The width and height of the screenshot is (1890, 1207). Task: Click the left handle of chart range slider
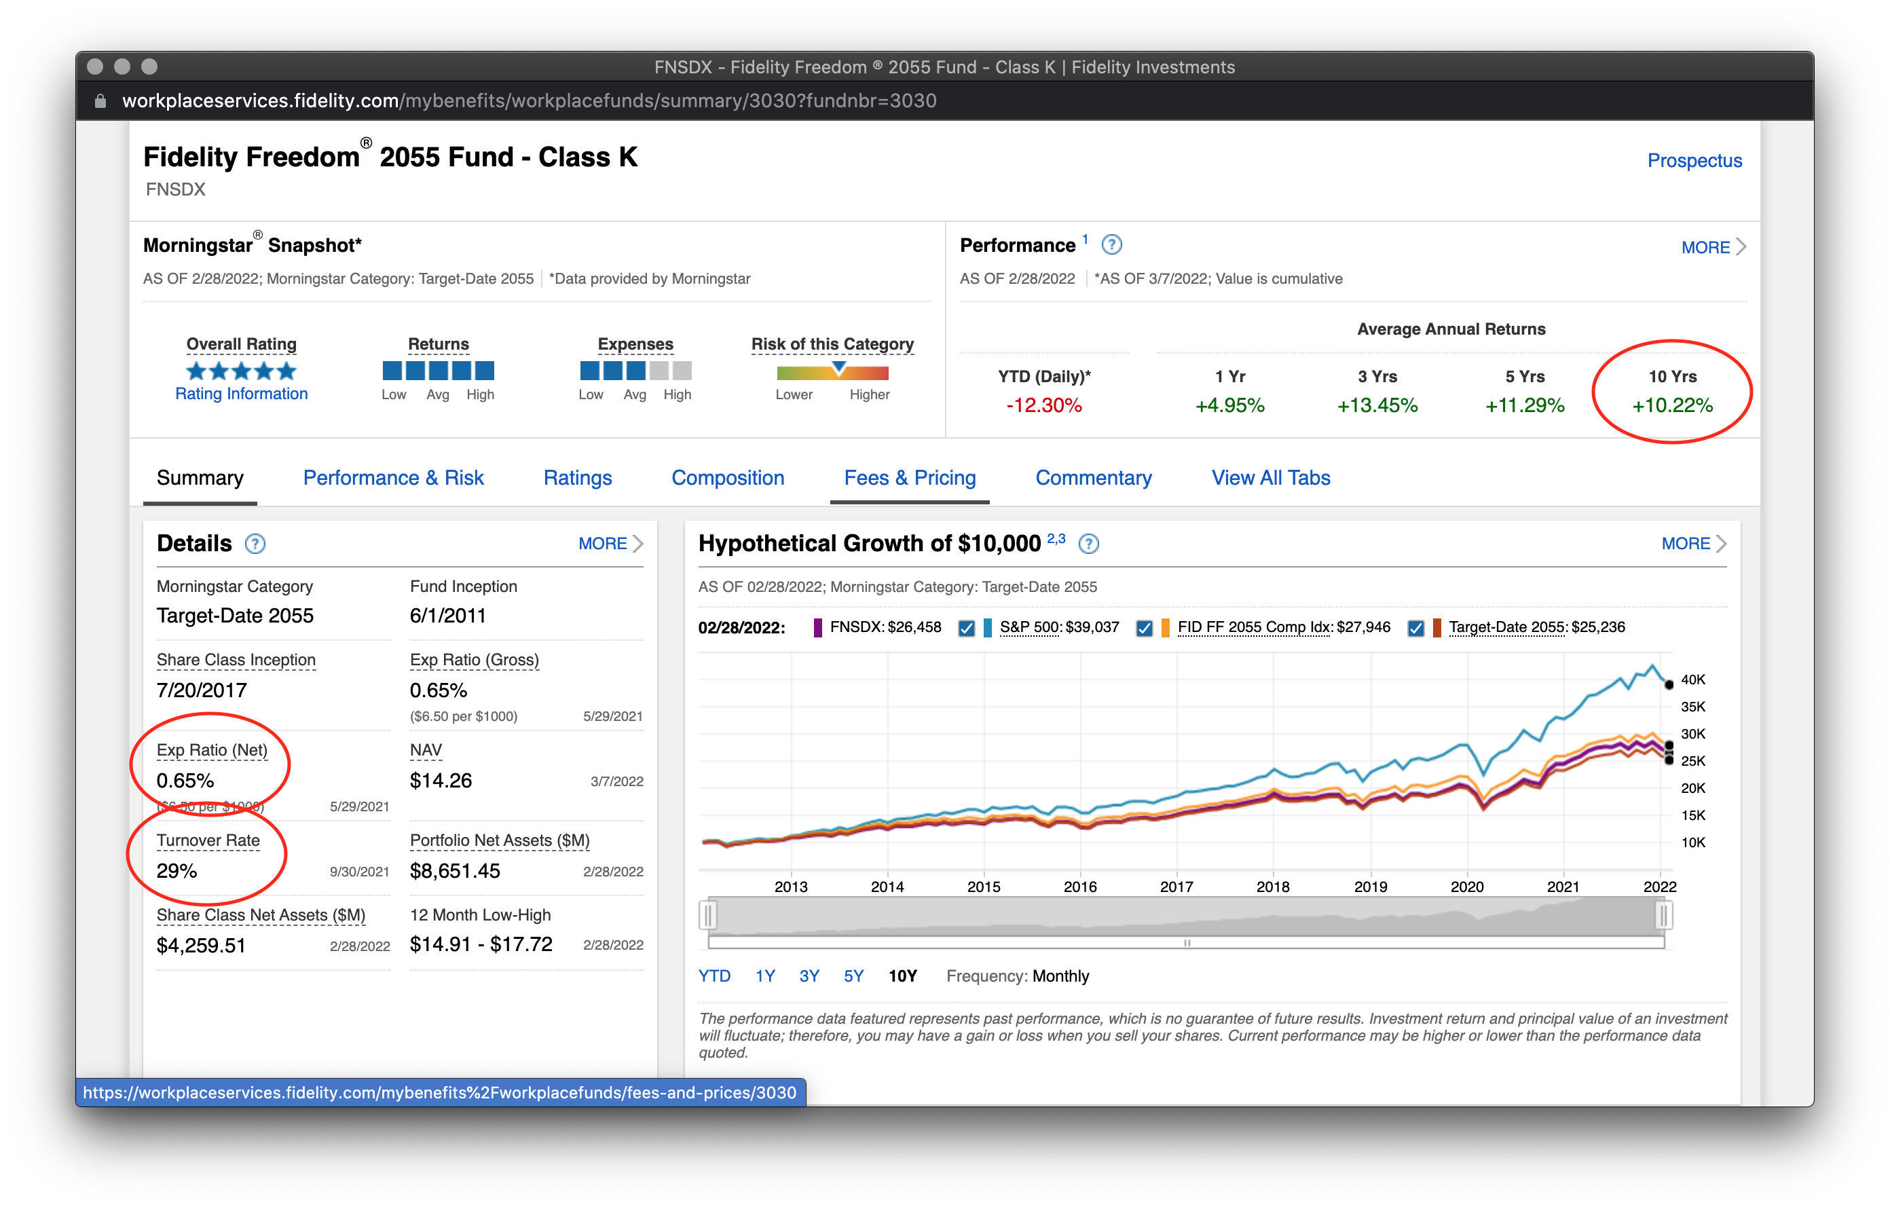(x=708, y=915)
